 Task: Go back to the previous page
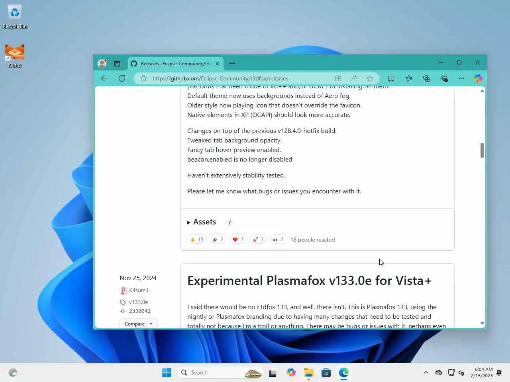coord(104,78)
